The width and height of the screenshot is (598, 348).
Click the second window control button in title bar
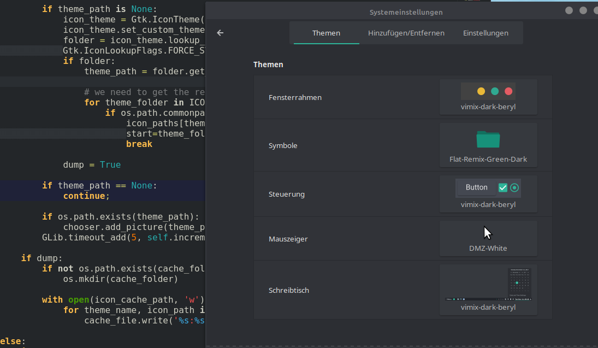[x=583, y=10]
